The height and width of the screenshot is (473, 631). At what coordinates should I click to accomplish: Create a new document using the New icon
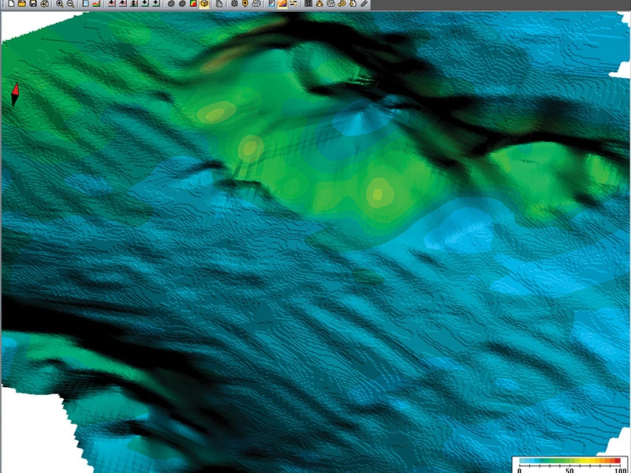tap(12, 6)
